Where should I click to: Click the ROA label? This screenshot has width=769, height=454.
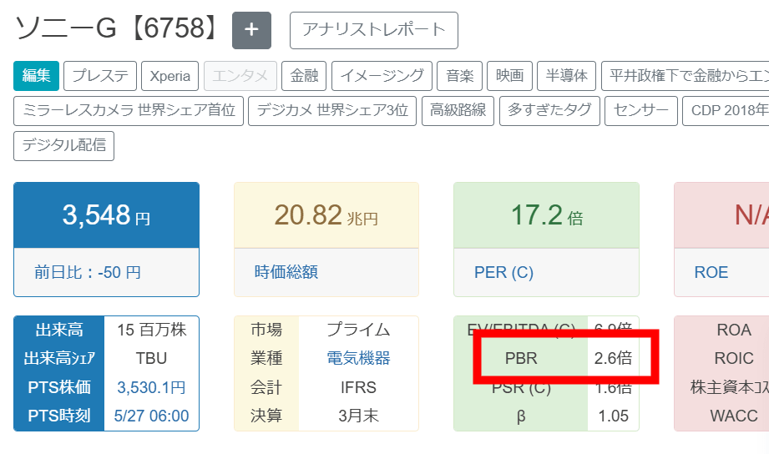(x=734, y=330)
